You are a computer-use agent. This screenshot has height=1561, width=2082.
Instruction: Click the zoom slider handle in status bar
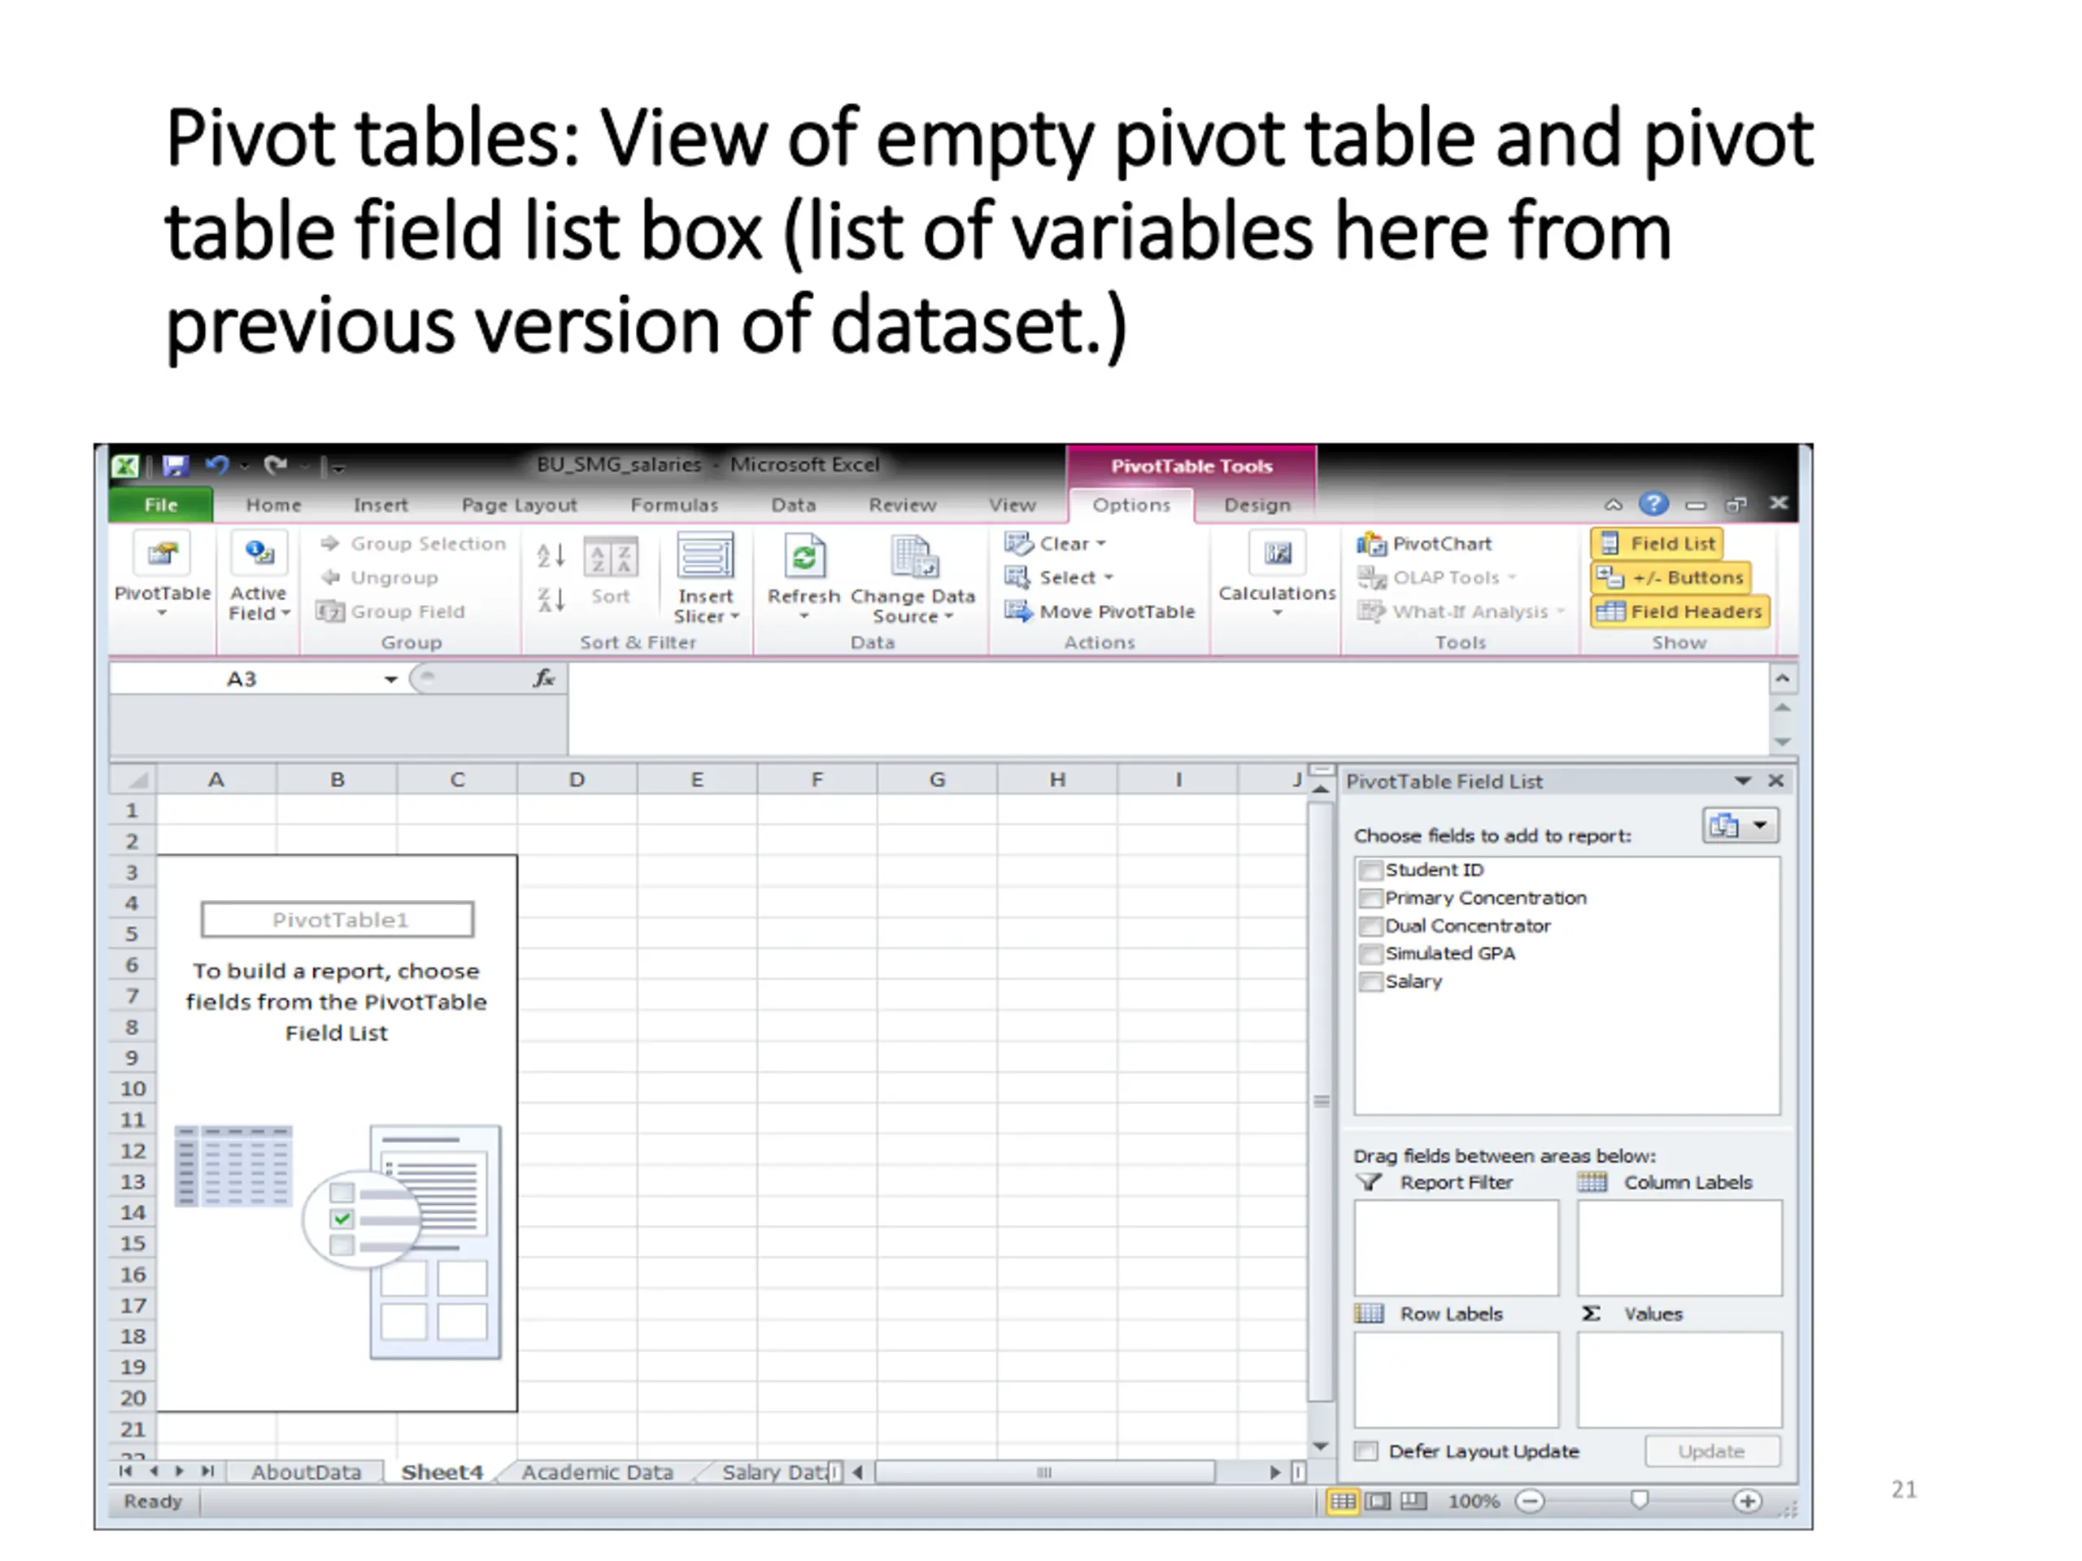coord(1640,1500)
